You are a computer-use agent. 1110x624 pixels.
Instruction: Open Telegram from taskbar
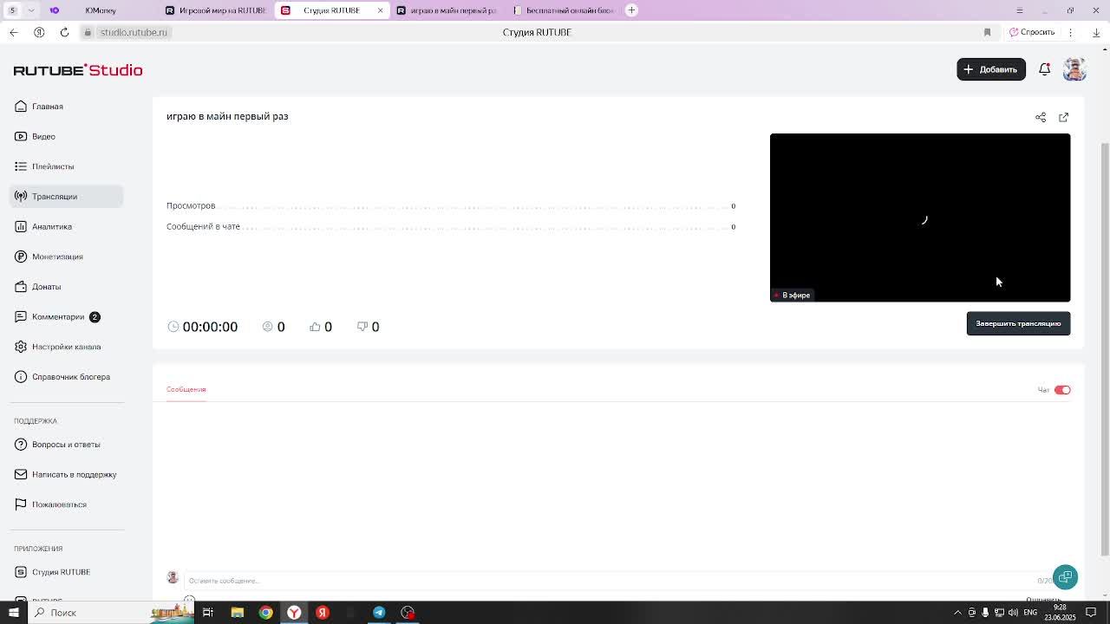(379, 613)
